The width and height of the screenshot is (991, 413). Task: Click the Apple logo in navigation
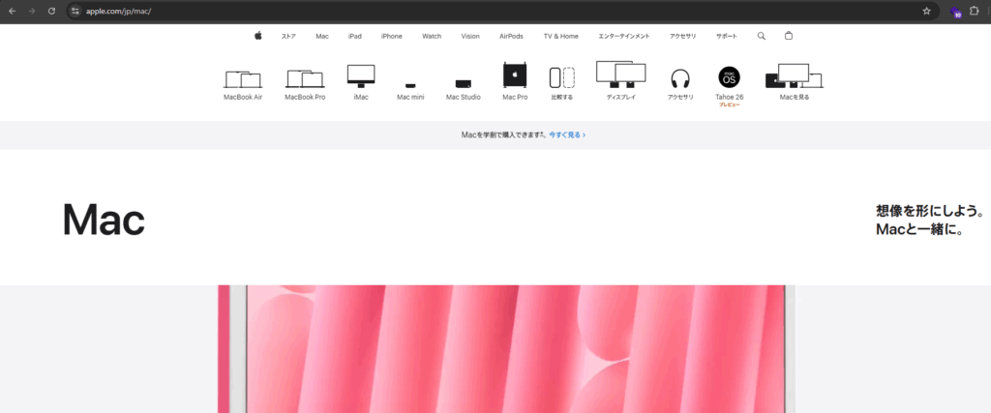[x=257, y=36]
